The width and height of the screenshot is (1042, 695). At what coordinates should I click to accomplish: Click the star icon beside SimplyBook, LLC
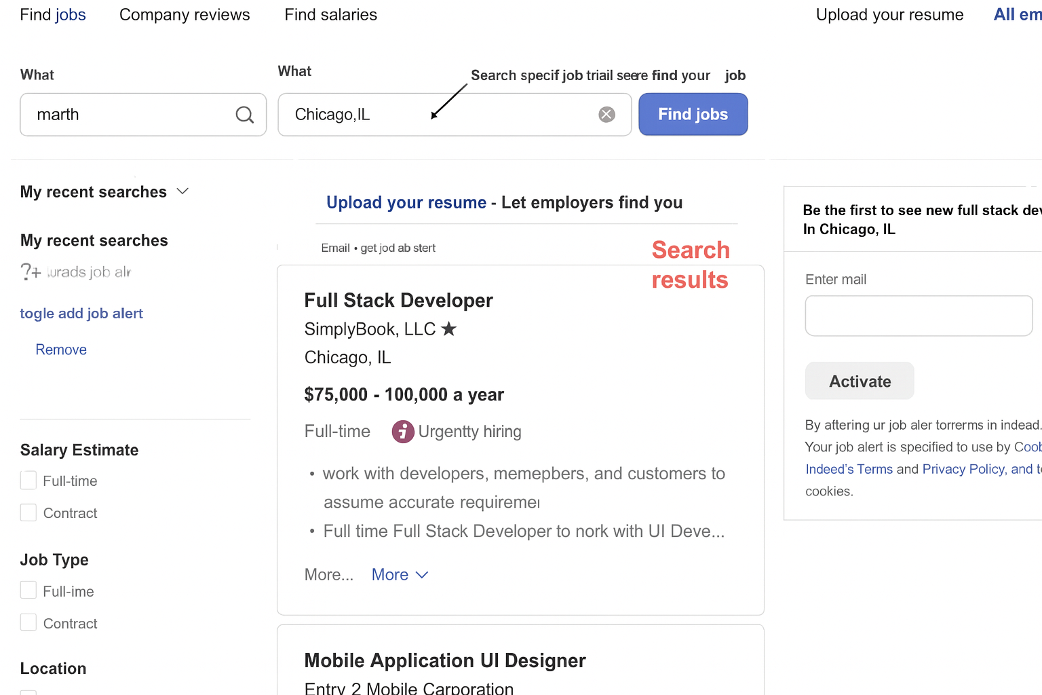pyautogui.click(x=448, y=329)
